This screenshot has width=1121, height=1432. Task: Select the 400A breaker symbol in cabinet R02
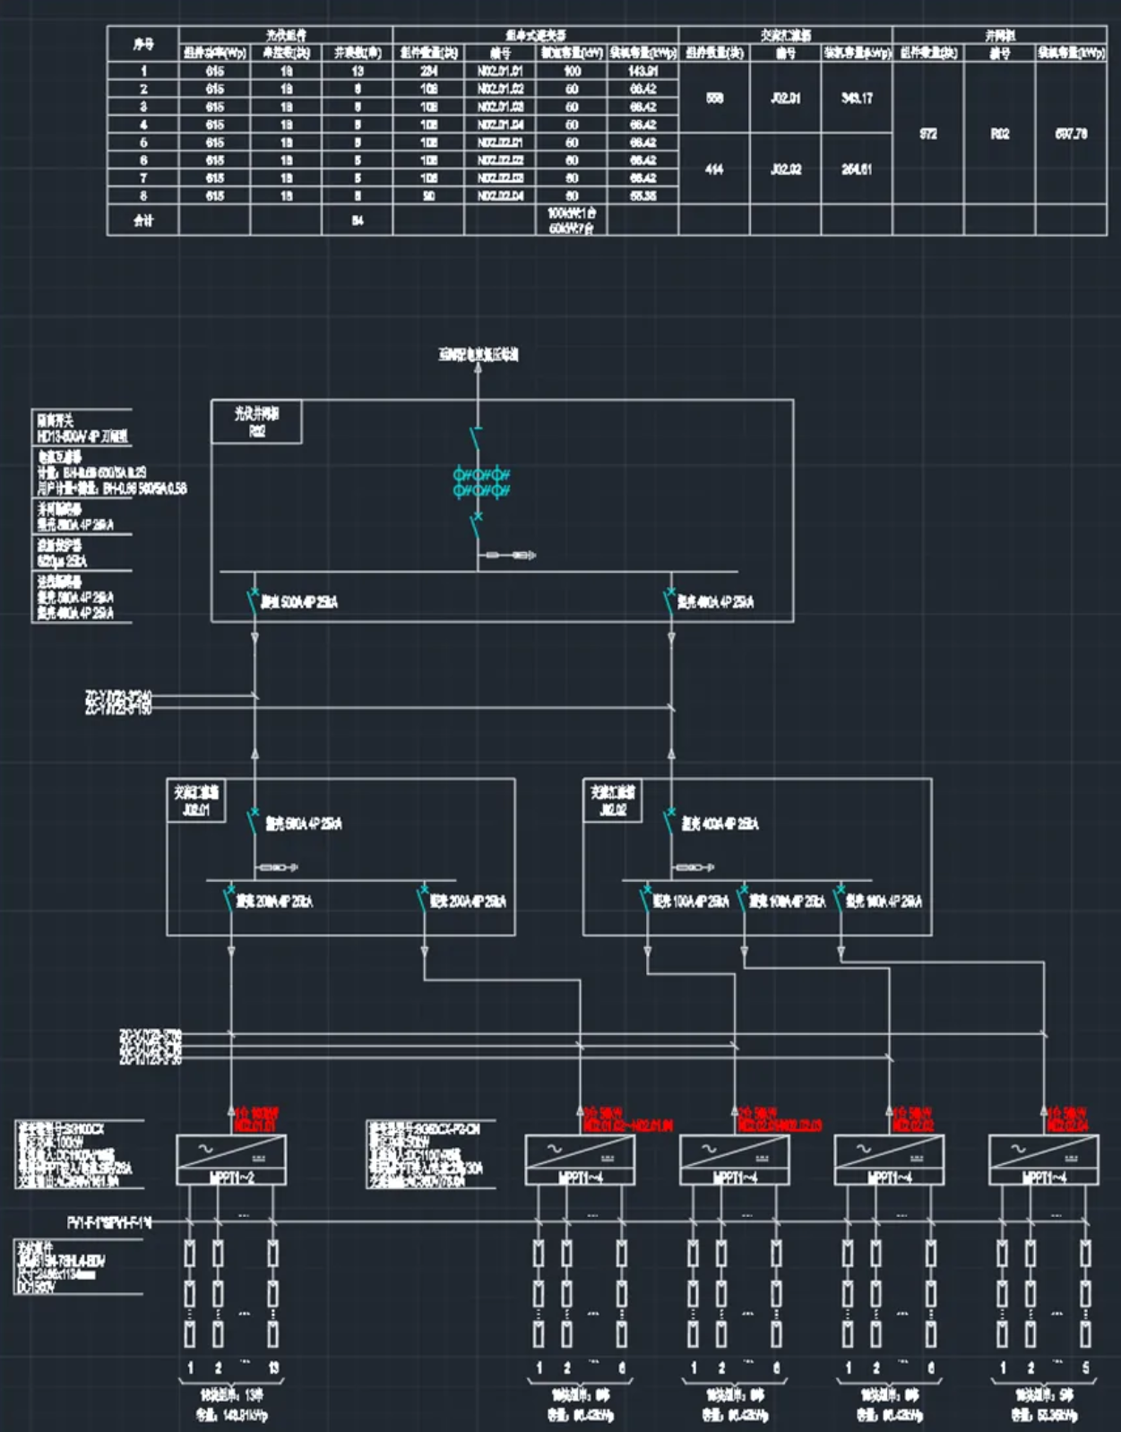click(669, 600)
